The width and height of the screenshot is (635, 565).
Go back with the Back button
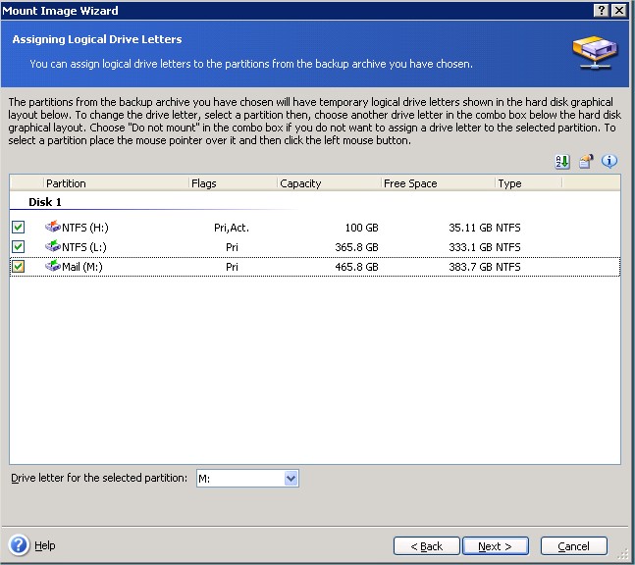pyautogui.click(x=427, y=546)
